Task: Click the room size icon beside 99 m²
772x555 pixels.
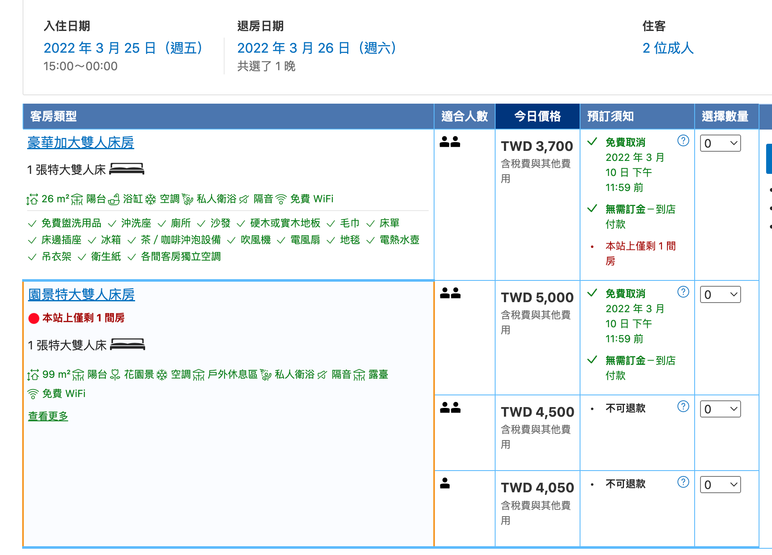Action: click(33, 375)
